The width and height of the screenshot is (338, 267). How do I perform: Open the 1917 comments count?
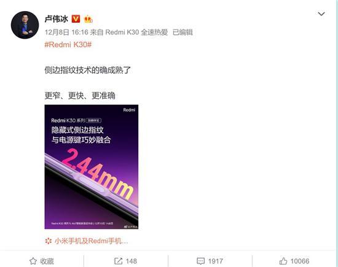click(x=215, y=261)
